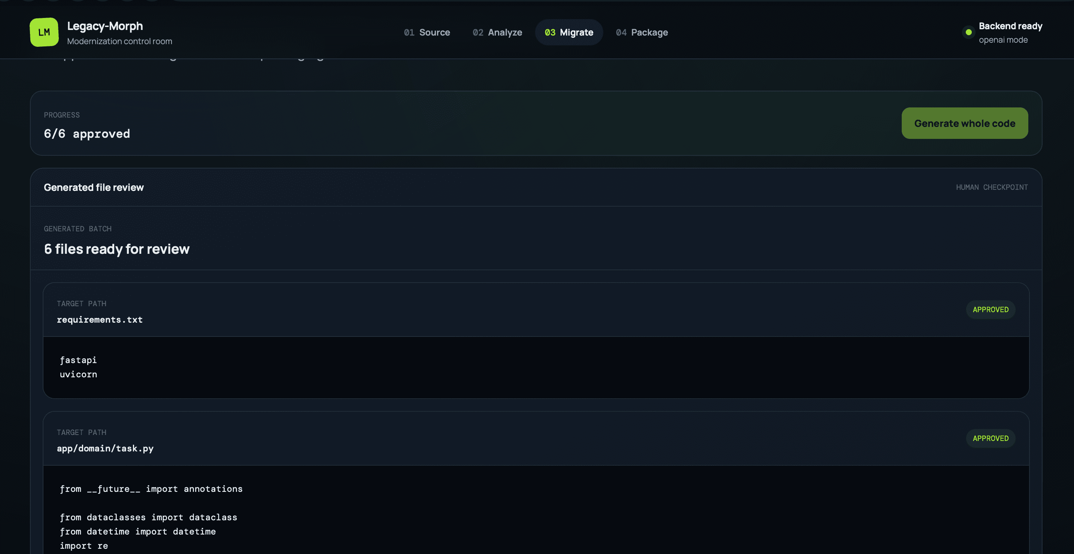Click the requirements.txt file name
Image resolution: width=1074 pixels, height=554 pixels.
tap(100, 320)
